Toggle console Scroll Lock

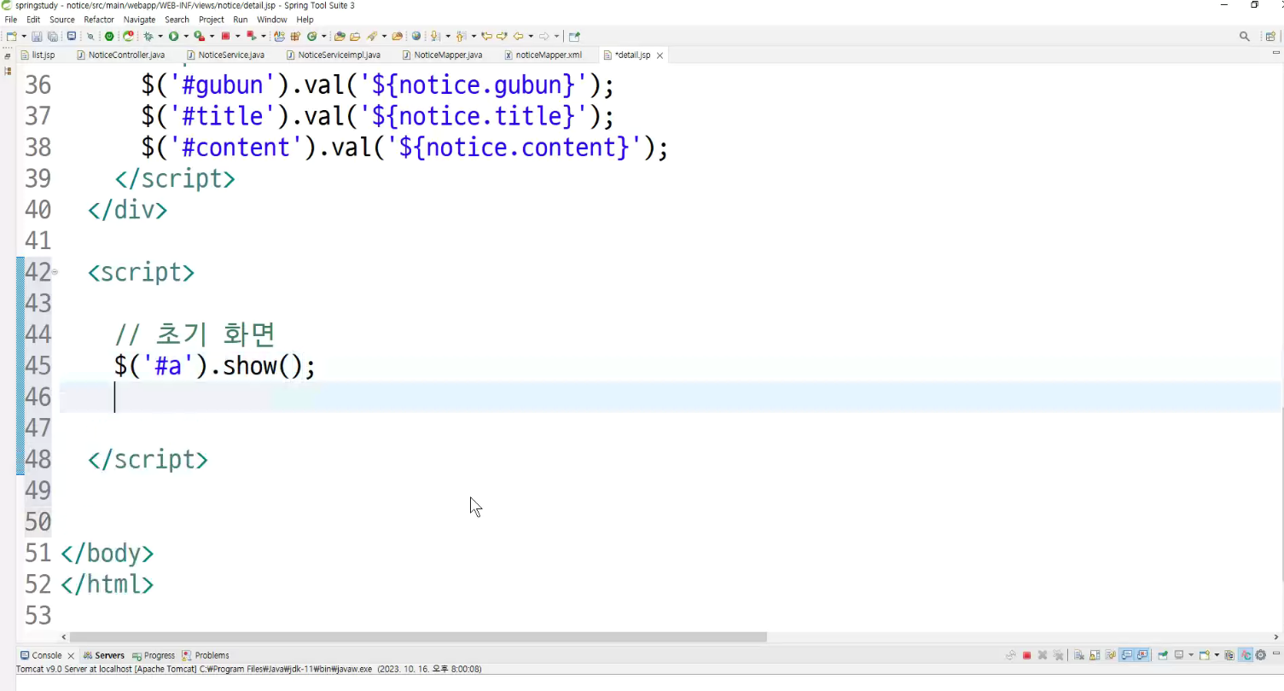(x=1095, y=655)
